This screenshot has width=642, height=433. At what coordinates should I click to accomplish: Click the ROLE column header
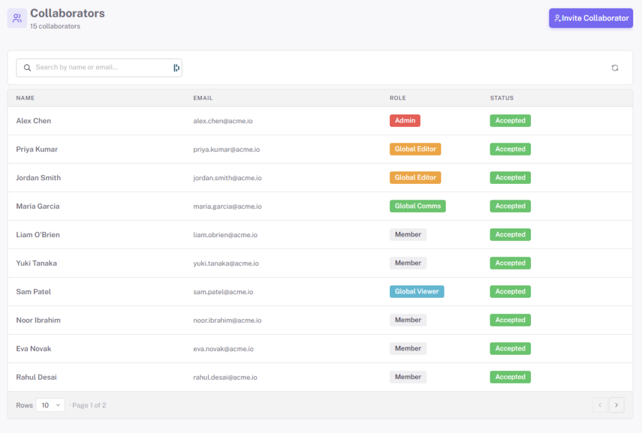point(397,98)
